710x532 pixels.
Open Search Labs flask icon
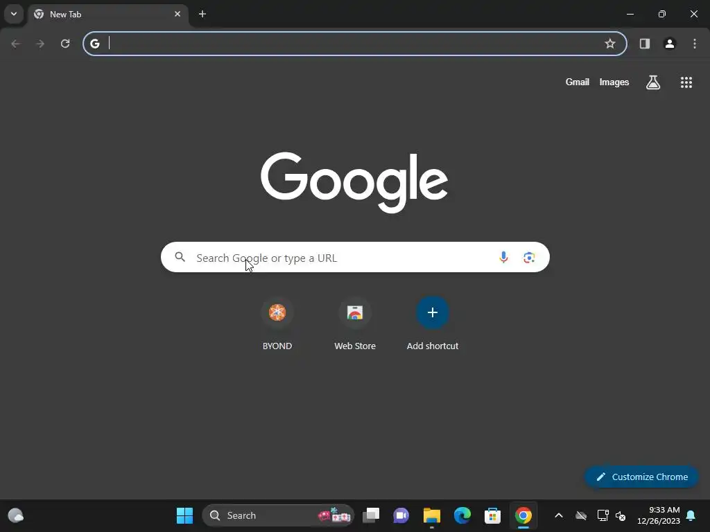653,82
